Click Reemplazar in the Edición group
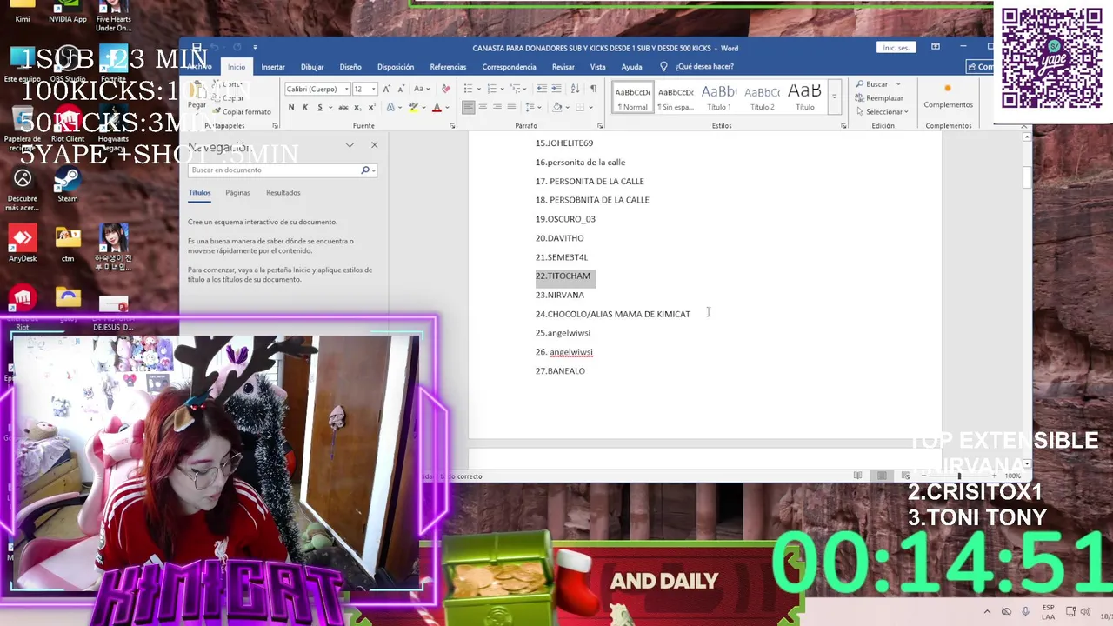1113x626 pixels. (879, 98)
